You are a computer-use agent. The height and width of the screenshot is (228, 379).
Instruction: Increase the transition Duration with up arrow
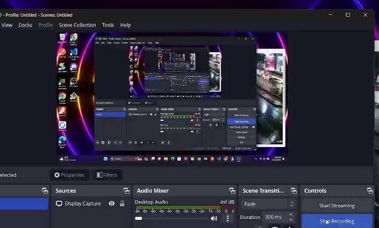291,215
